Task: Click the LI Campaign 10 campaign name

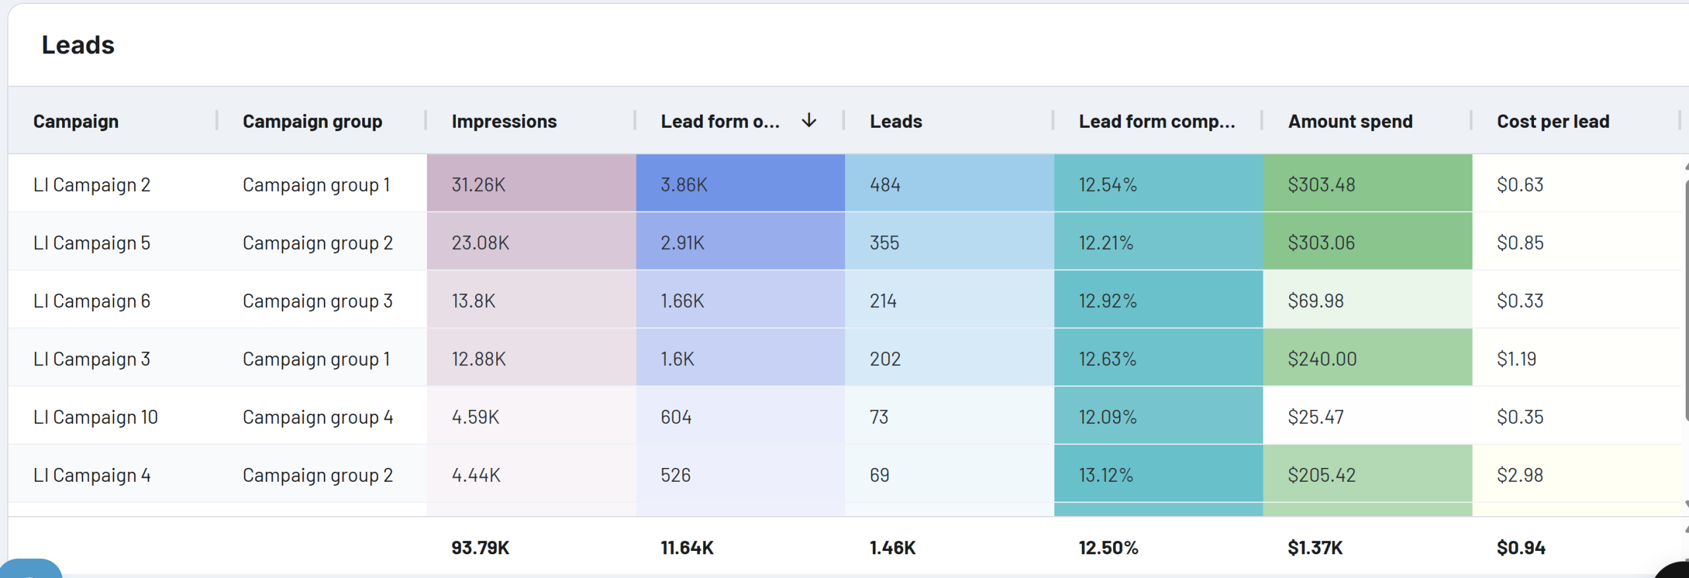Action: (x=96, y=417)
